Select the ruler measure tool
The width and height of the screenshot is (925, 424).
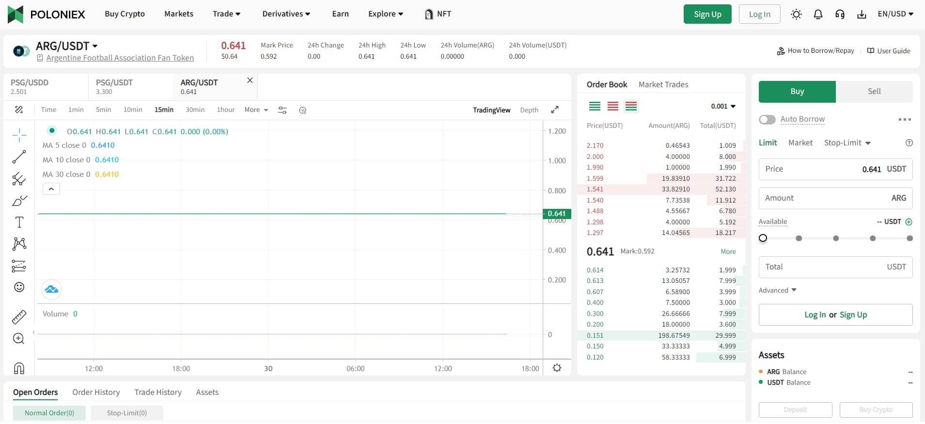point(19,317)
